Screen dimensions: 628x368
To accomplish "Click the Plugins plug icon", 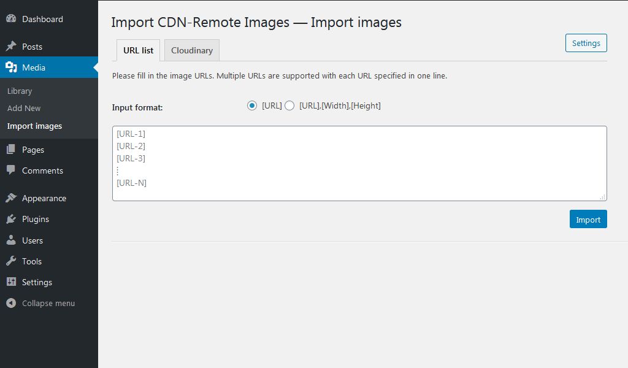I will [x=11, y=219].
